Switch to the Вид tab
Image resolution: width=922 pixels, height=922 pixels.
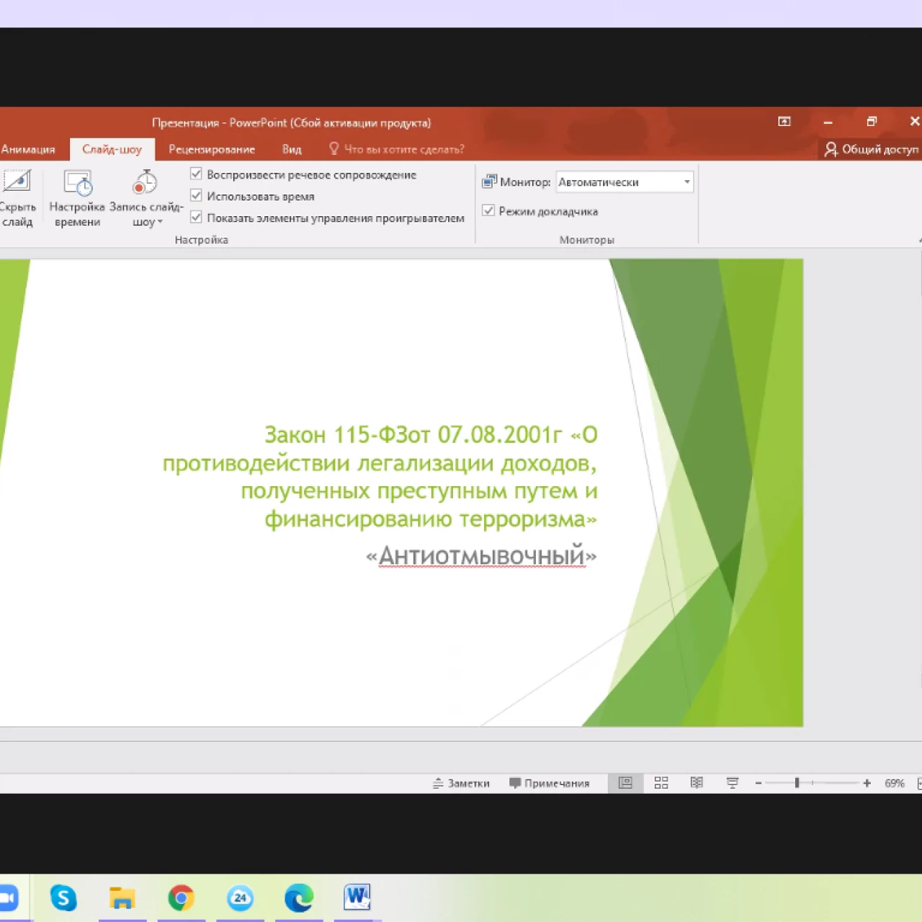tap(292, 149)
